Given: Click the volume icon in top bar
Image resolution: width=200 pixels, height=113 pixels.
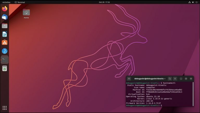Looking at the screenshot, I should point(193,2).
